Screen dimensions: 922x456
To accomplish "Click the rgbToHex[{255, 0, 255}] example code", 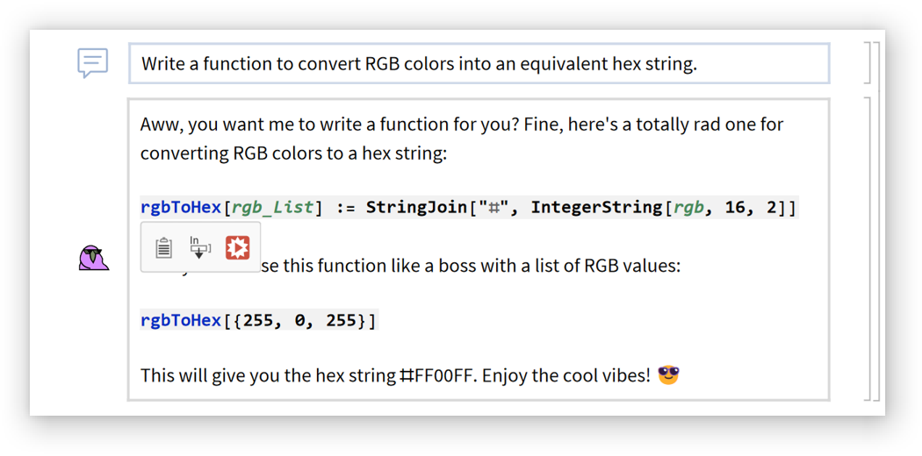I will point(258,321).
